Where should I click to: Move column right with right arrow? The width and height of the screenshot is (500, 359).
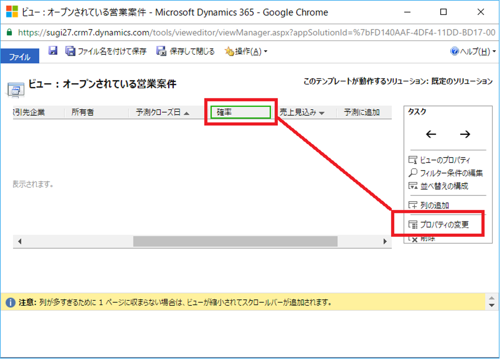465,134
